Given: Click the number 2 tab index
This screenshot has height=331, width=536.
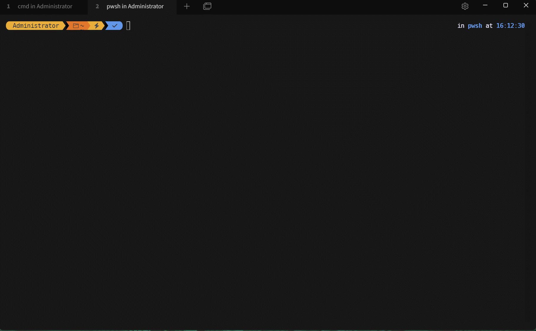Looking at the screenshot, I should [x=97, y=6].
